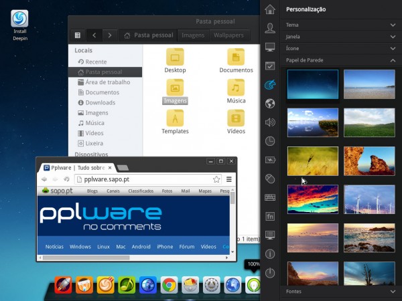The height and width of the screenshot is (301, 402).
Task: Click the Android link on Pplware
Action: tap(141, 247)
